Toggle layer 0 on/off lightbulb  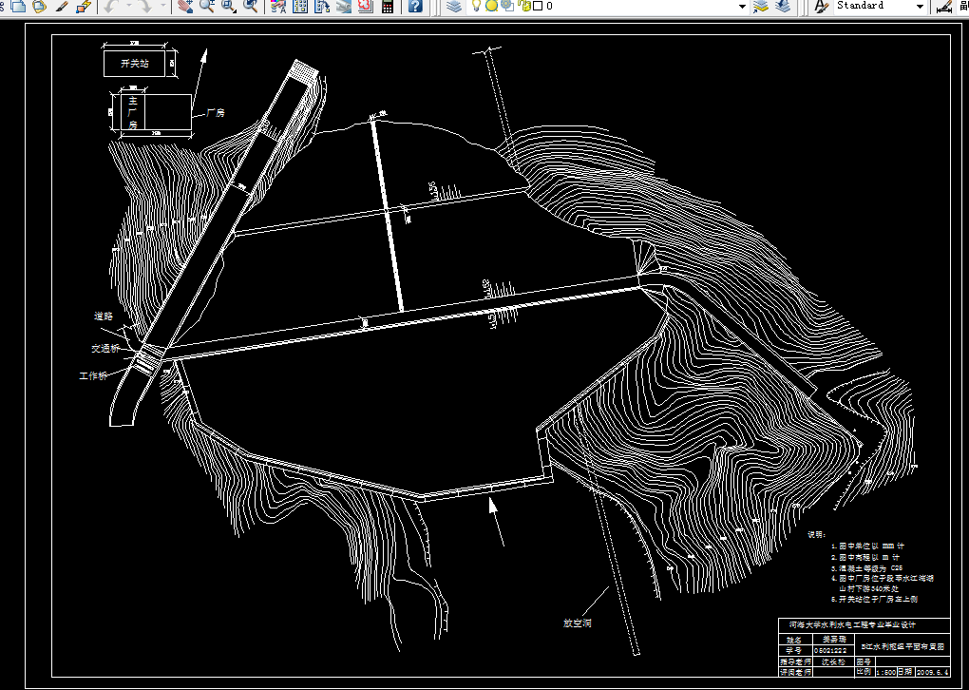[x=477, y=6]
